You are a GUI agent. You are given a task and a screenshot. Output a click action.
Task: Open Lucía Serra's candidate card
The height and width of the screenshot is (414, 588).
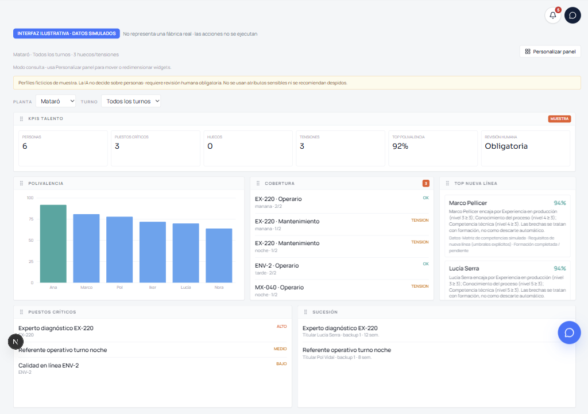tap(508, 281)
